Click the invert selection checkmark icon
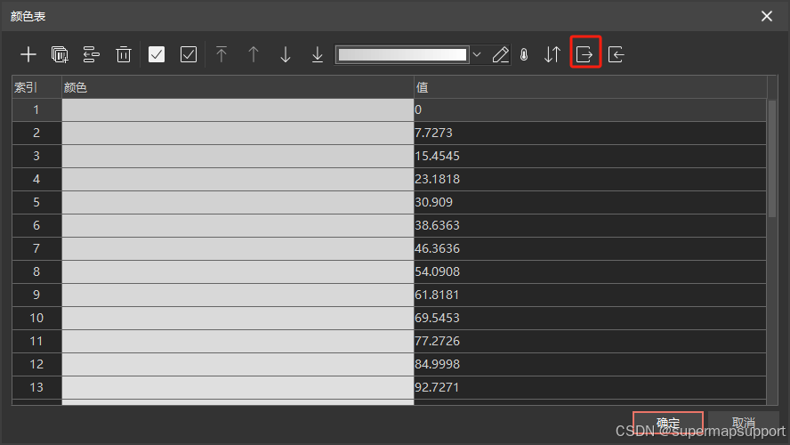790x445 pixels. (x=189, y=54)
